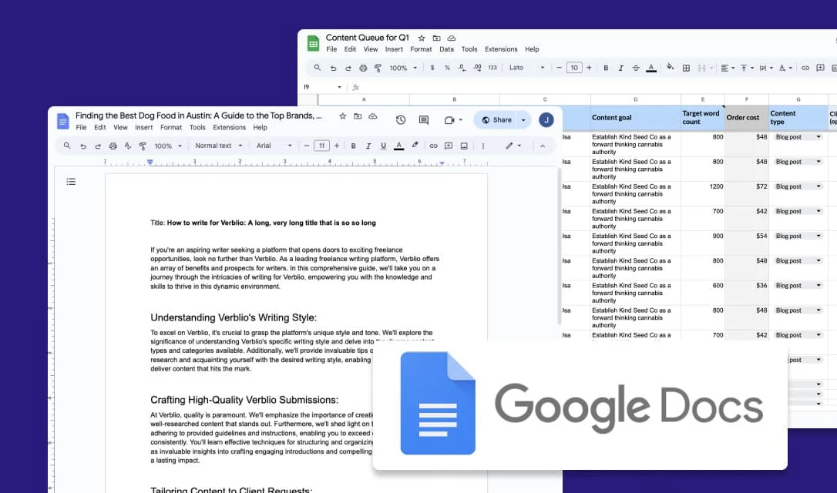Screen dimensions: 837x493
Task: Open fill color bucket in Sheets
Action: point(670,67)
